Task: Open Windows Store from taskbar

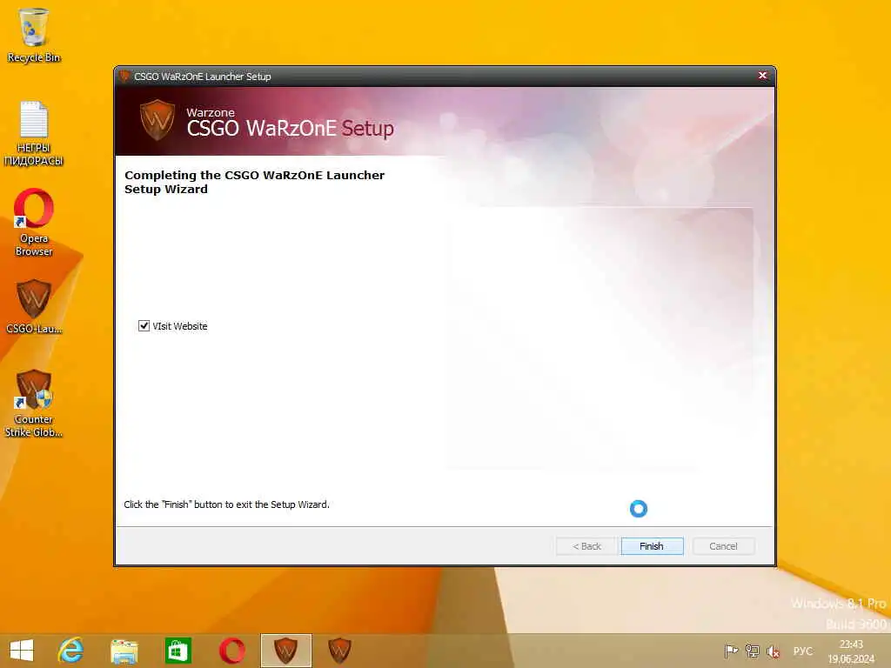Action: pyautogui.click(x=178, y=651)
